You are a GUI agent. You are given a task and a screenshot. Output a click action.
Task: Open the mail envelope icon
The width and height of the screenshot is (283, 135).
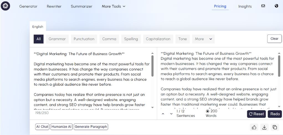pyautogui.click(x=263, y=6)
